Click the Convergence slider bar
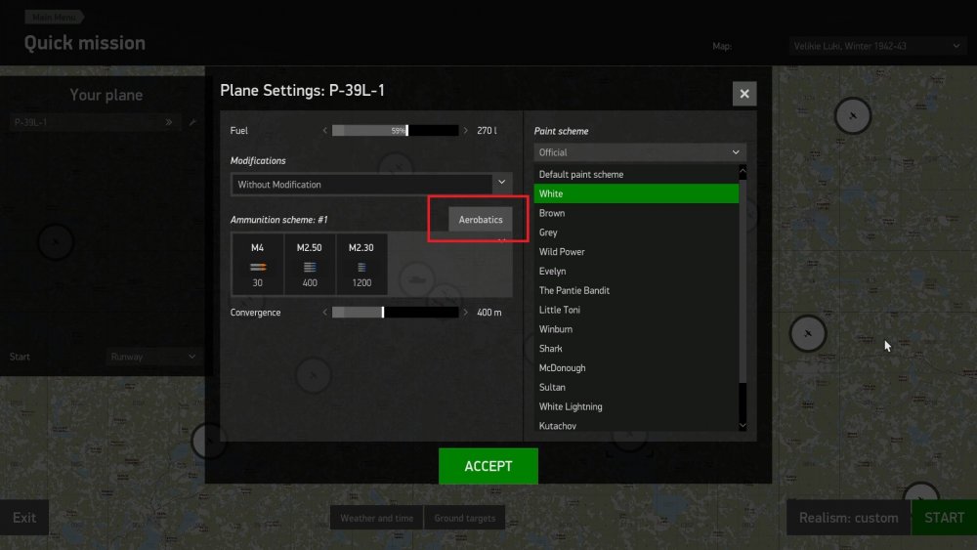Screen dimensions: 977x550 point(395,313)
